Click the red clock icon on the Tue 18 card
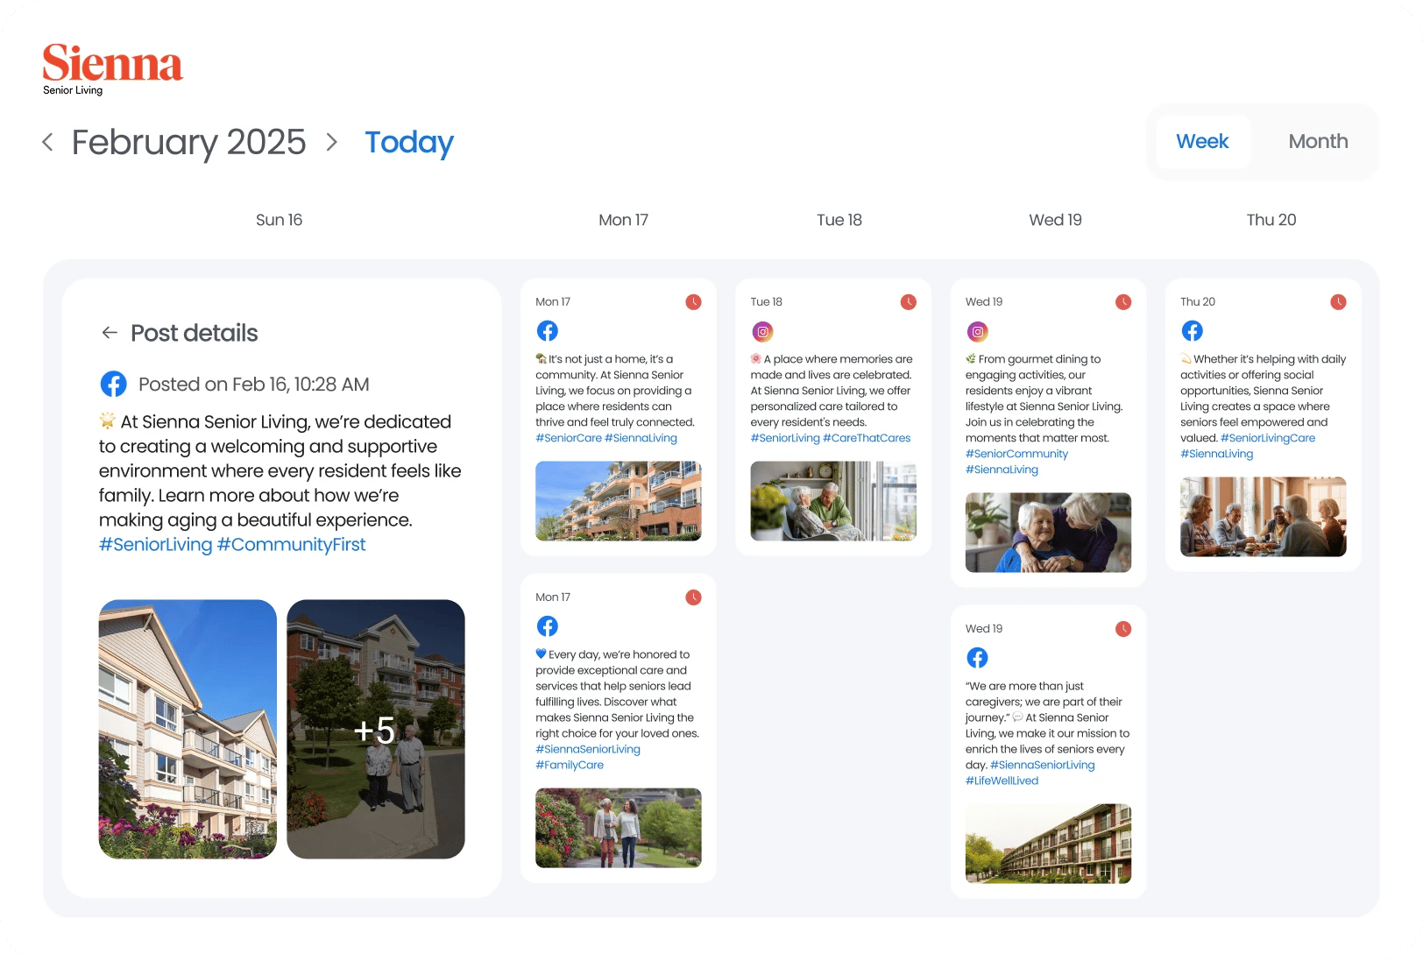 [x=909, y=301]
